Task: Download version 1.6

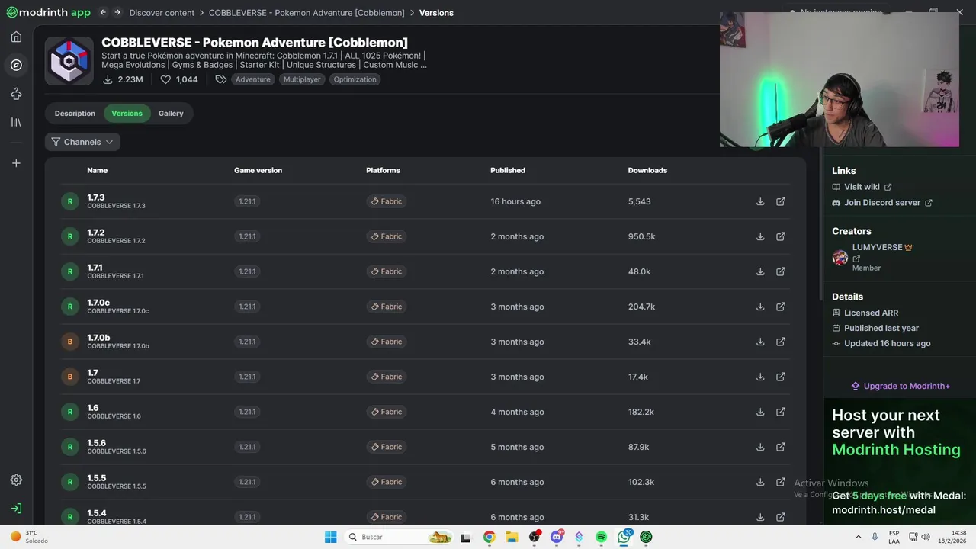Action: click(760, 412)
